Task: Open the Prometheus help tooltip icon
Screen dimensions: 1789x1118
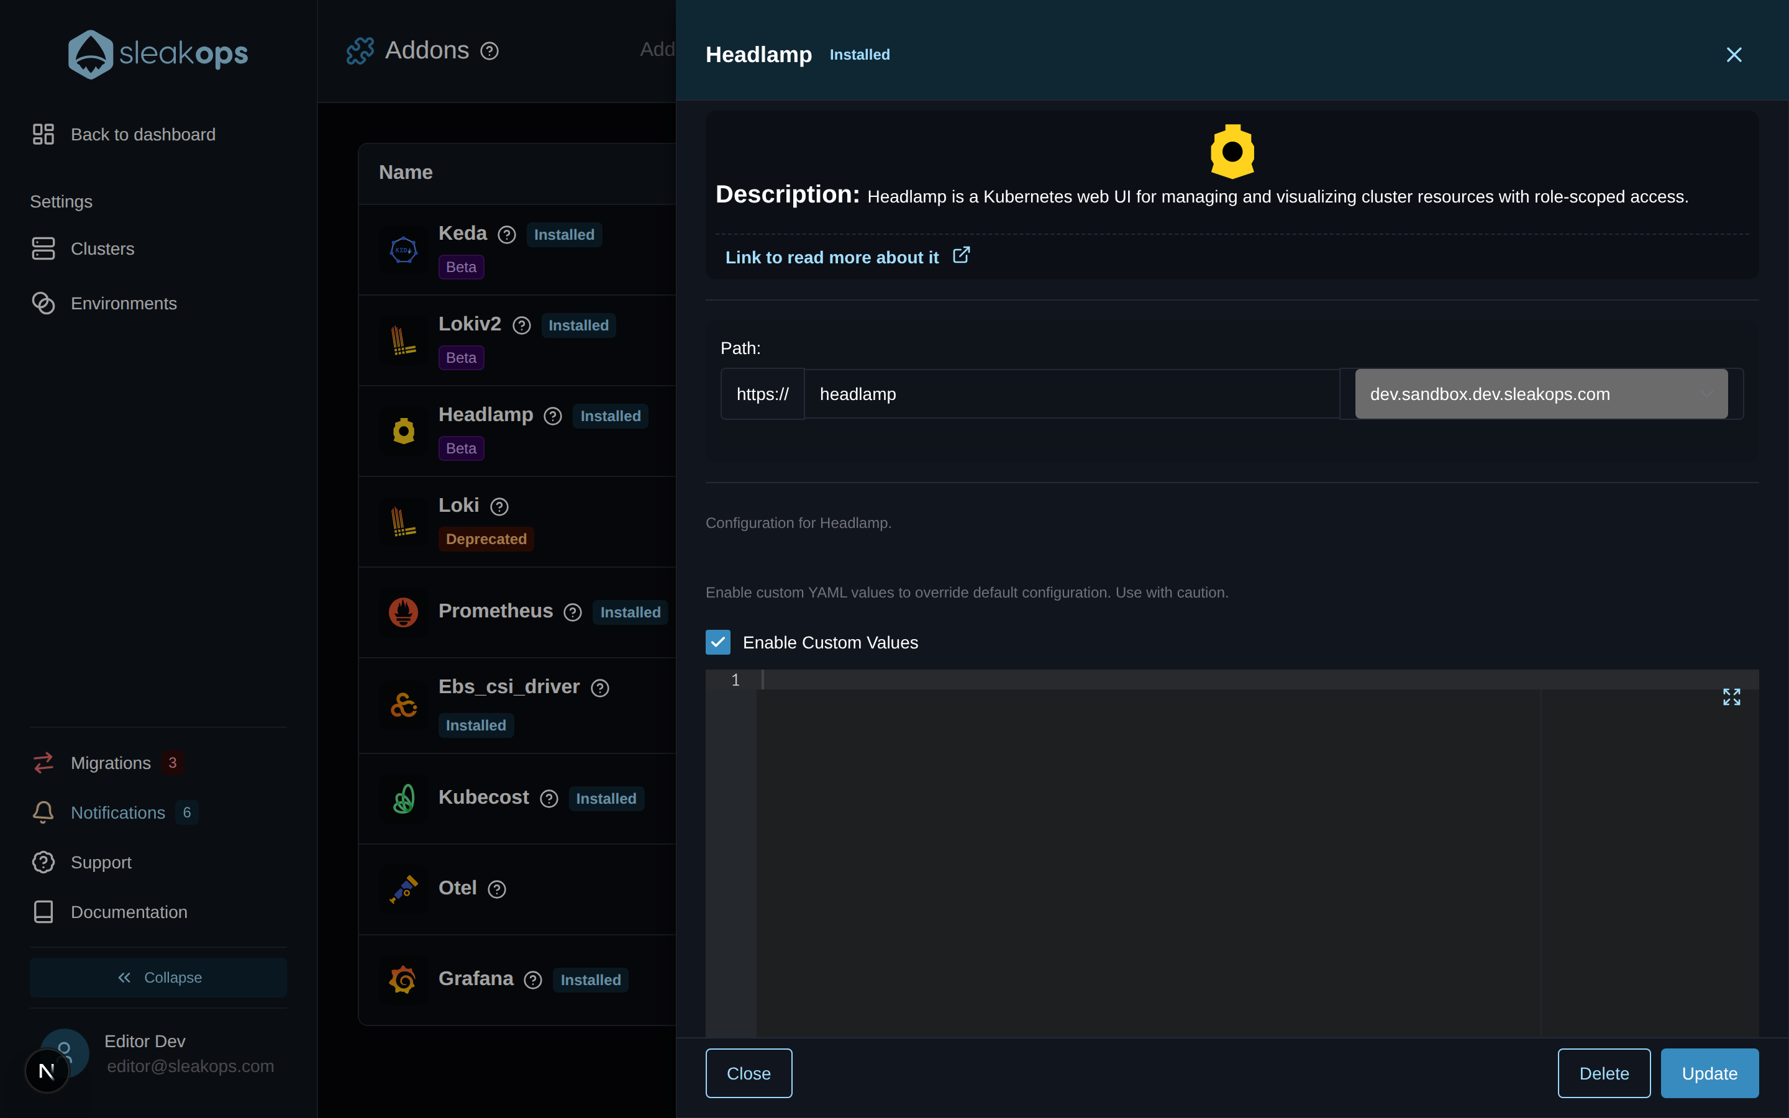Action: [x=573, y=612]
